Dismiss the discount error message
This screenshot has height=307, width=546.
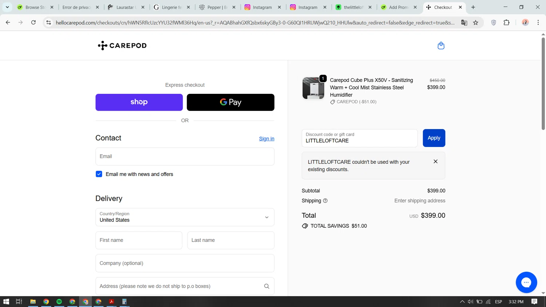[x=435, y=162]
